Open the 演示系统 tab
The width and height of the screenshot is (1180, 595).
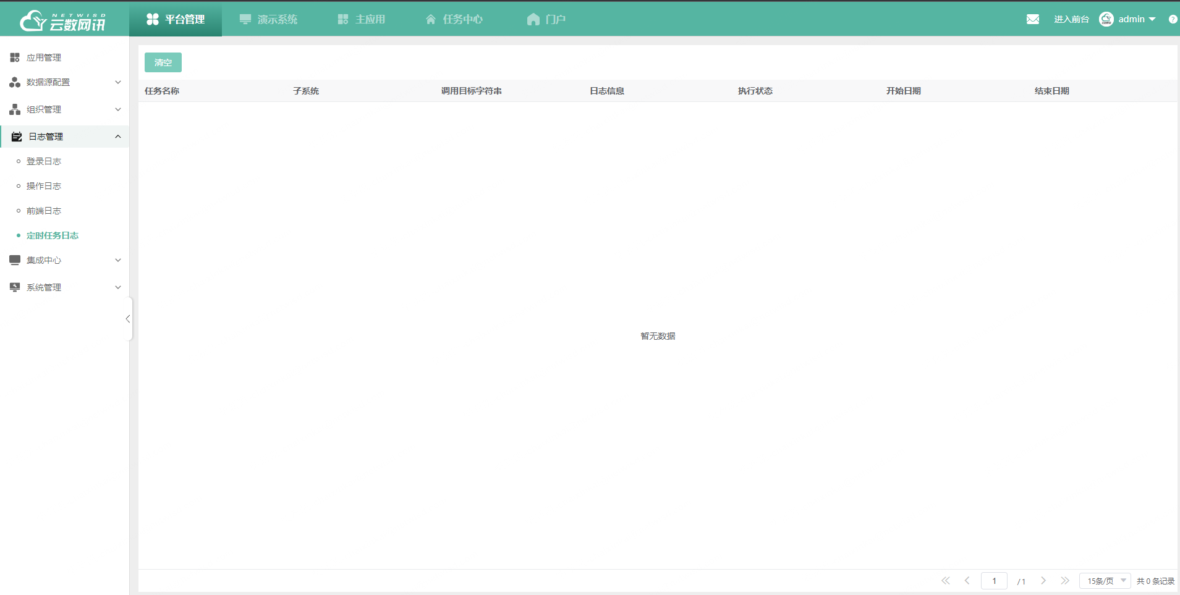[x=268, y=19]
